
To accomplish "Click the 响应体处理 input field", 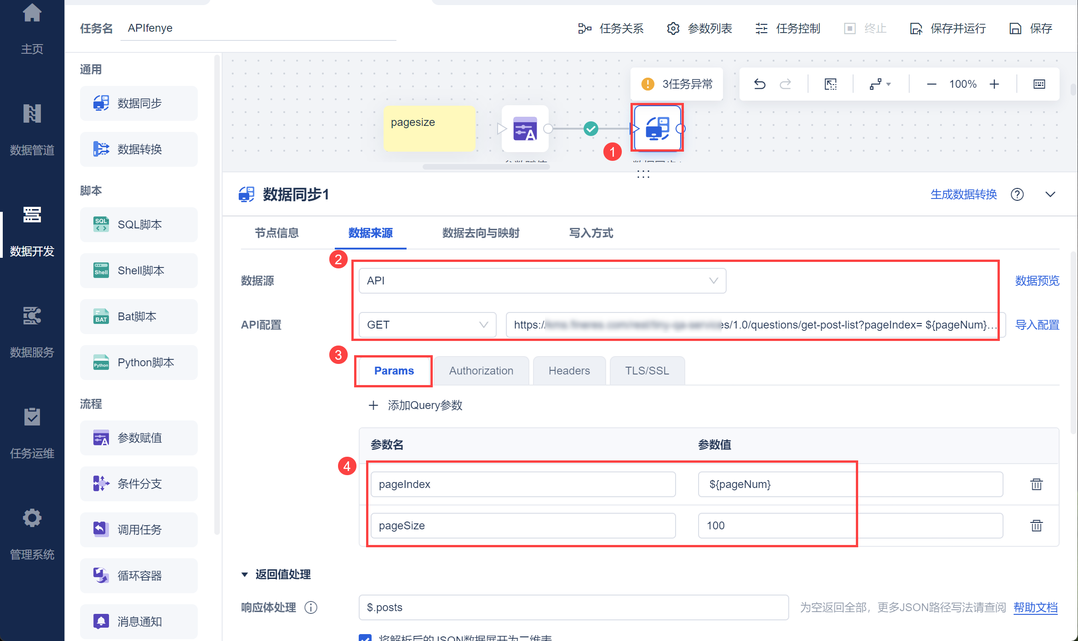I will tap(573, 607).
